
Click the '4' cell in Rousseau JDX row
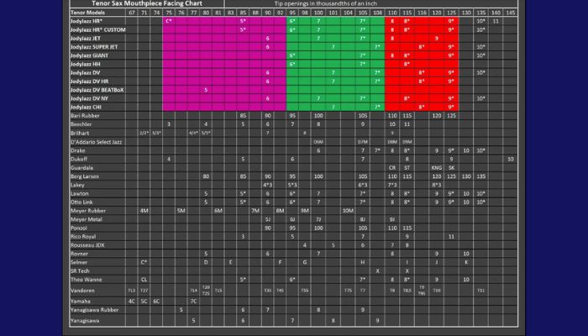pos(305,245)
